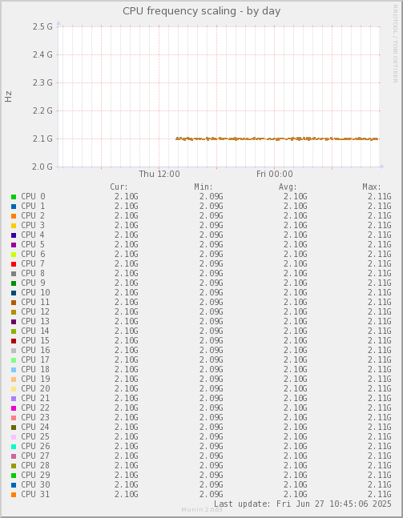The height and width of the screenshot is (518, 403).
Task: Click the 'CPU 19' legend label
Action: point(35,379)
